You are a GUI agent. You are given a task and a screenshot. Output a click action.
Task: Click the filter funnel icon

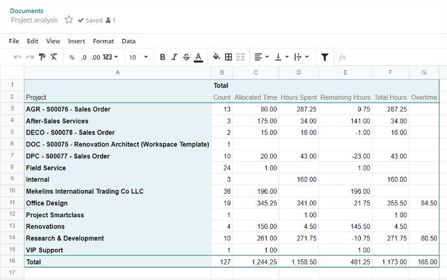click(x=325, y=57)
